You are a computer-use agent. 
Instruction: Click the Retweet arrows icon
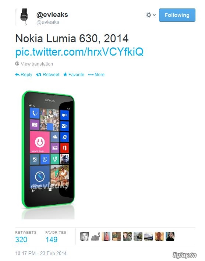click(39, 75)
